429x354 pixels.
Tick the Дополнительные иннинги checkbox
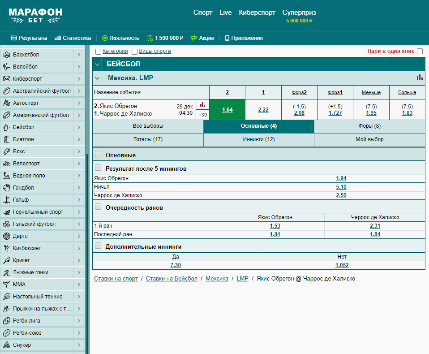[x=98, y=246]
